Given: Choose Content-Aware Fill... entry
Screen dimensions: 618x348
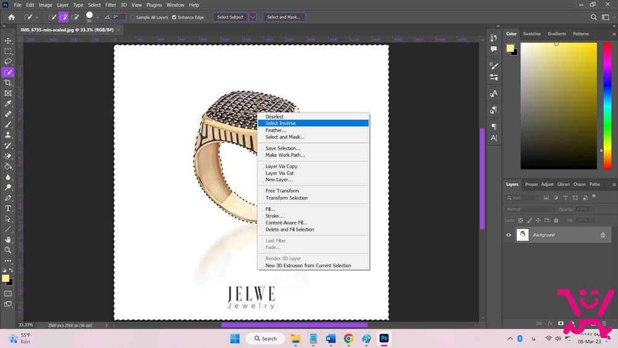Looking at the screenshot, I should tap(313, 223).
